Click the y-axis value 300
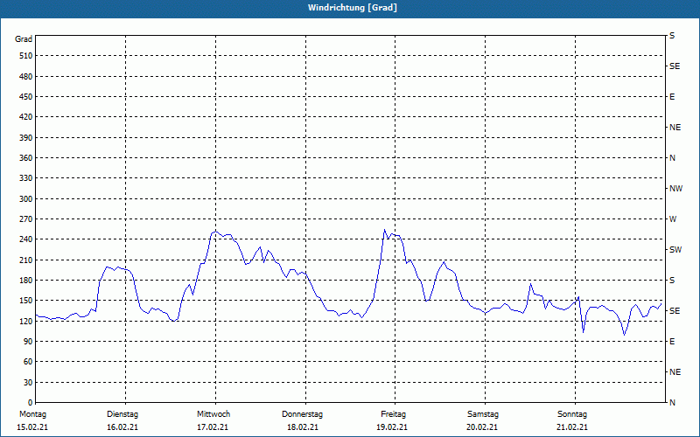This screenshot has height=437, width=700. (26, 199)
